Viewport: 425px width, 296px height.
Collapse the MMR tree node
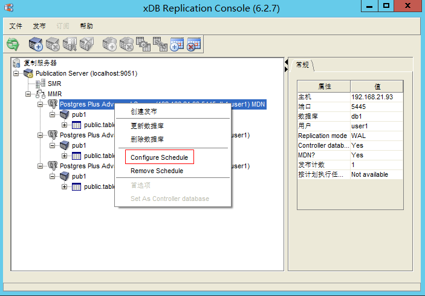[x=28, y=94]
